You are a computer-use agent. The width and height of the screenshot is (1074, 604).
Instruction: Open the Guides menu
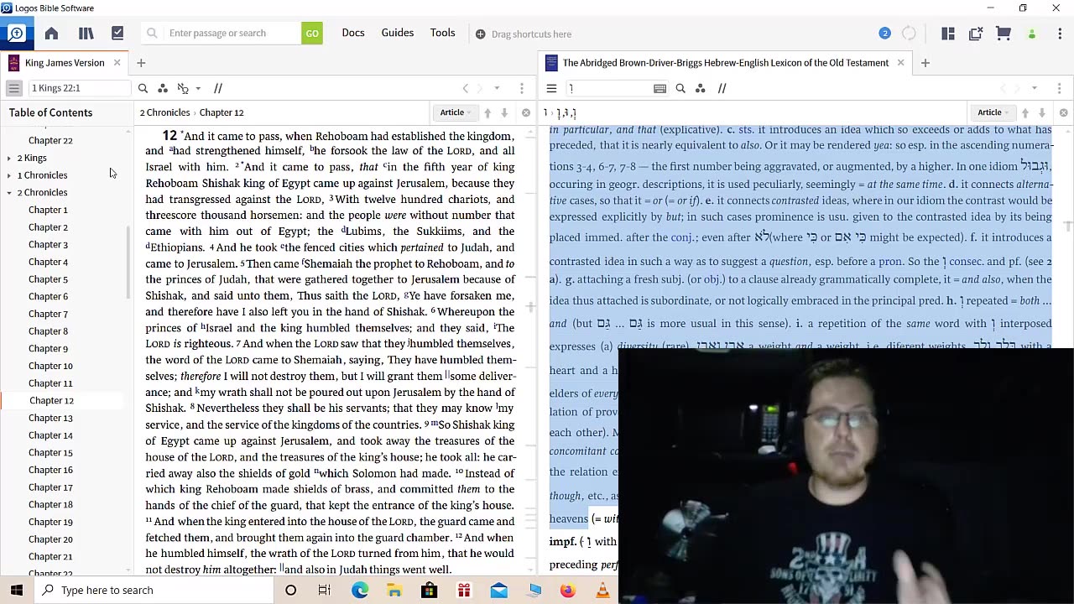tap(398, 33)
